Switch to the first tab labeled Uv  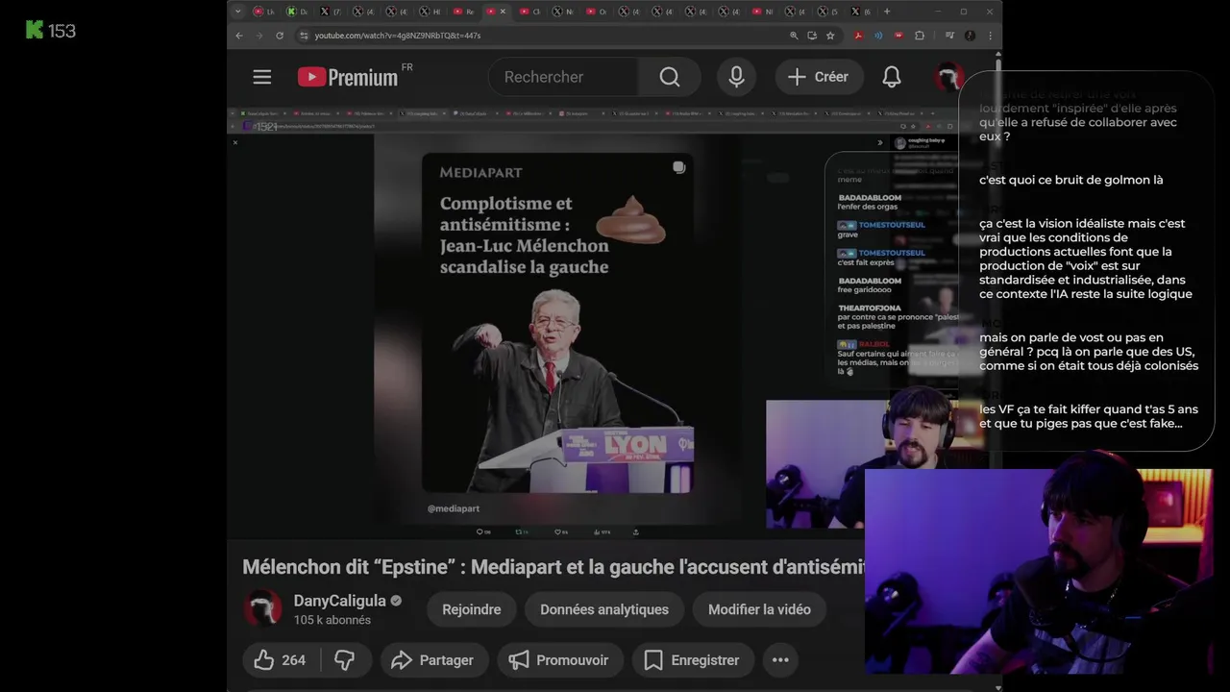(265, 12)
